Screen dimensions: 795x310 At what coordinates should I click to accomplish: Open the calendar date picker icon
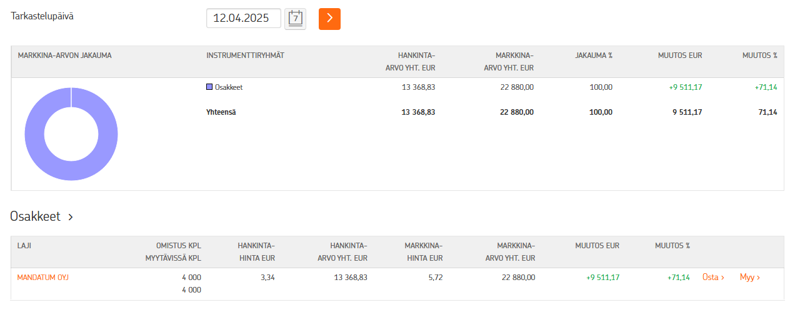point(295,19)
